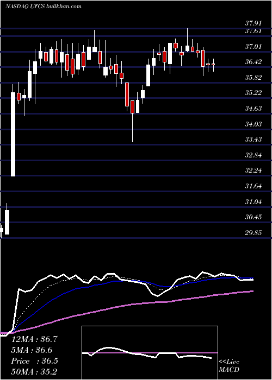Image resolution: width=272 pixels, height=380 pixels.
Task: Click the last red candle on the right
Action: click(x=213, y=64)
